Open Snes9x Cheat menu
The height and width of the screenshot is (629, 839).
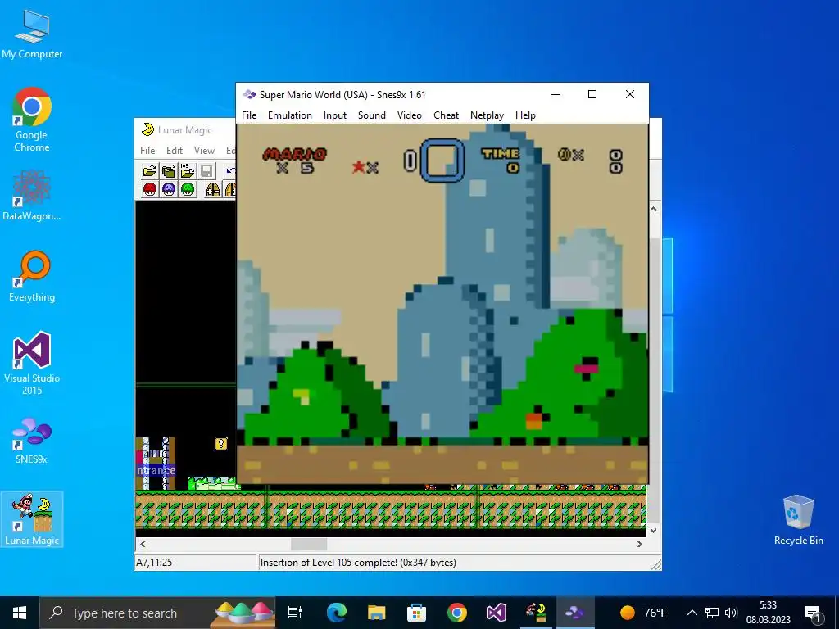(x=446, y=115)
